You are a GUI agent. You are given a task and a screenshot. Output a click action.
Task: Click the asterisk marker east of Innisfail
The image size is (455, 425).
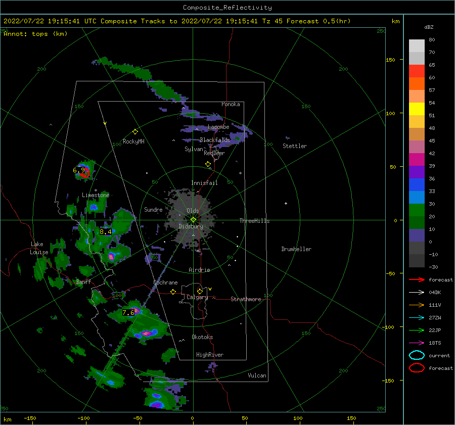(x=240, y=173)
